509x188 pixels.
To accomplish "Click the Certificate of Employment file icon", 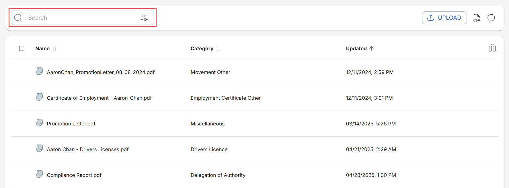I will [x=40, y=97].
